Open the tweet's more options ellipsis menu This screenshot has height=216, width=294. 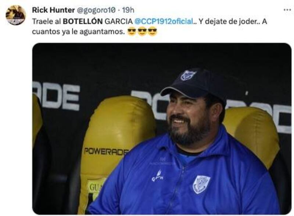pyautogui.click(x=287, y=10)
